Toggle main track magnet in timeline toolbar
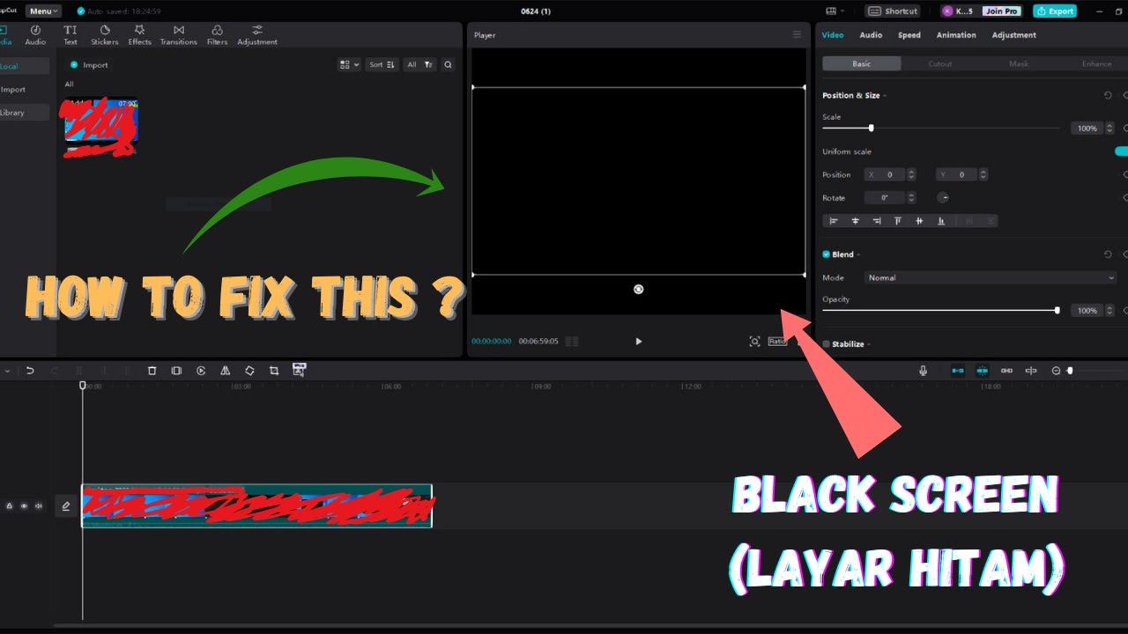Image resolution: width=1128 pixels, height=634 pixels. pos(958,371)
